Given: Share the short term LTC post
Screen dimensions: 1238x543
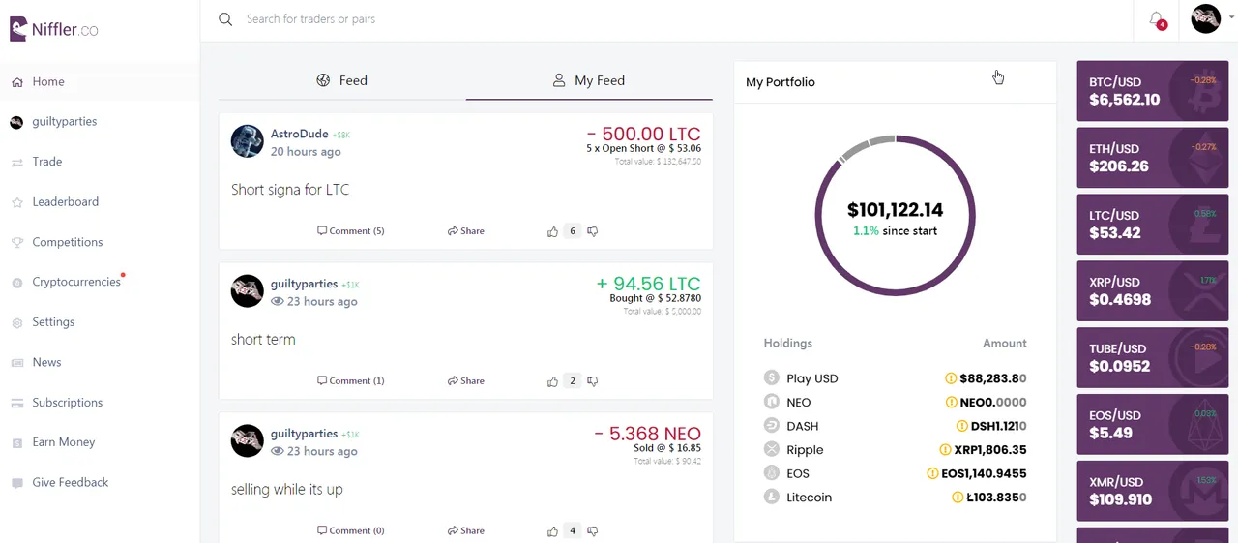Looking at the screenshot, I should pos(466,381).
